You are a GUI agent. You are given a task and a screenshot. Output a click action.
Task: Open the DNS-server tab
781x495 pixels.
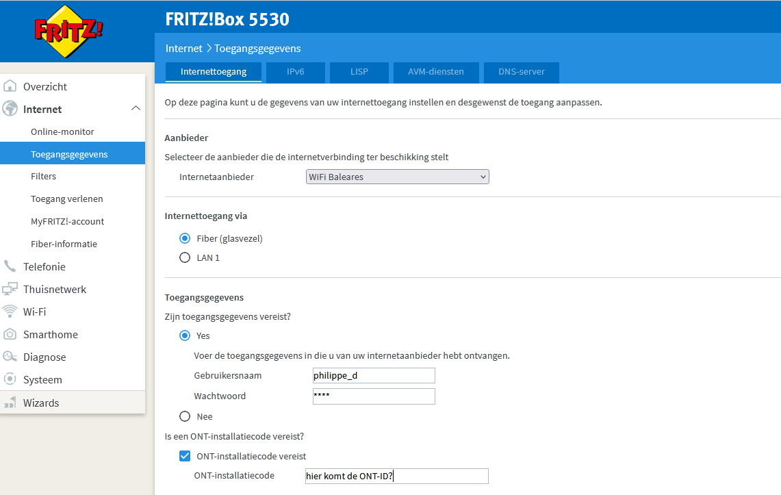(x=522, y=72)
